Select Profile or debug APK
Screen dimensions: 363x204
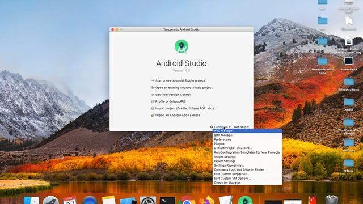click(170, 101)
